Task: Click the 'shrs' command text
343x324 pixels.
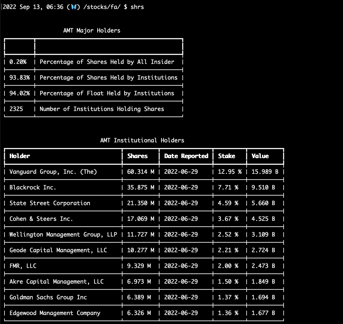Action: 137,7
